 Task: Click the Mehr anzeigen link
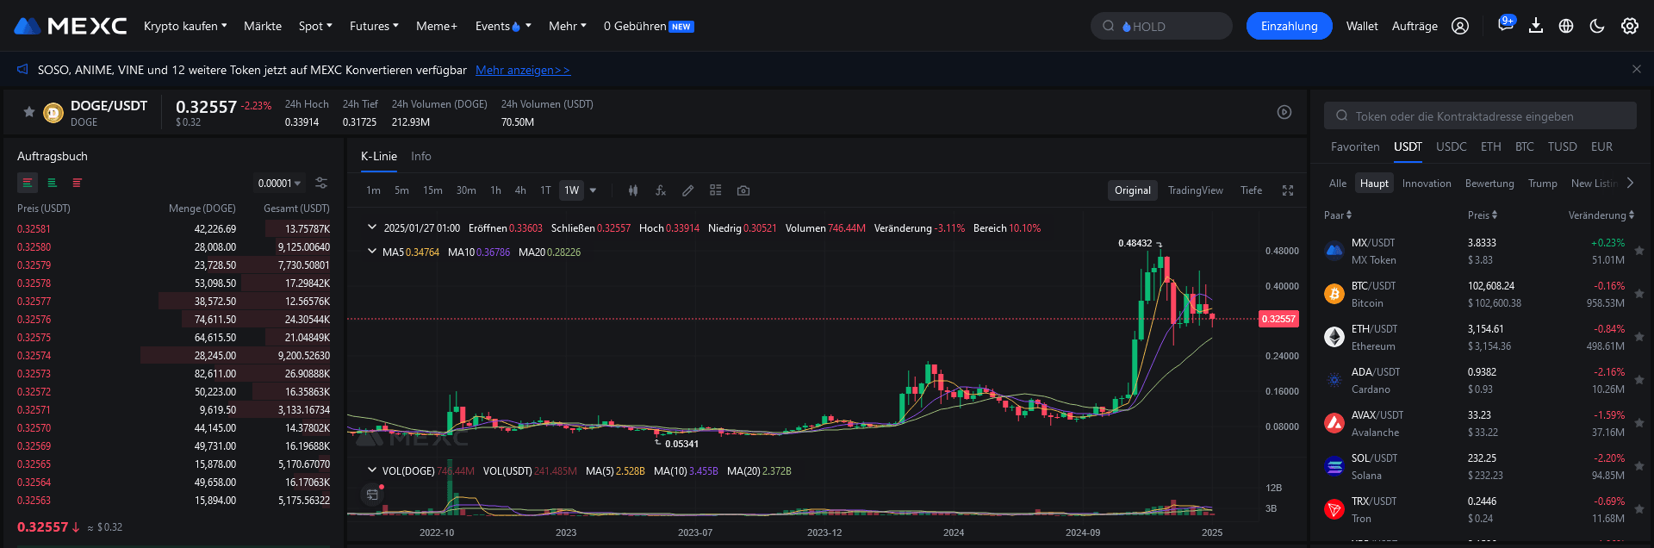[x=523, y=70]
